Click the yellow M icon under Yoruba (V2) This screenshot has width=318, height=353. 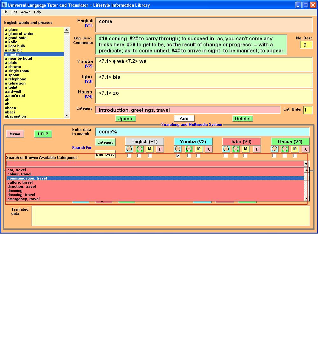199,149
